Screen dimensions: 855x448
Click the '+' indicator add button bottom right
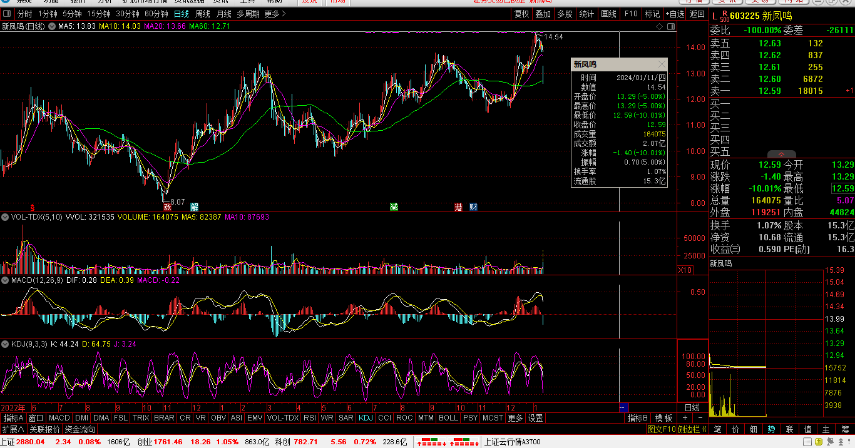[x=685, y=417]
